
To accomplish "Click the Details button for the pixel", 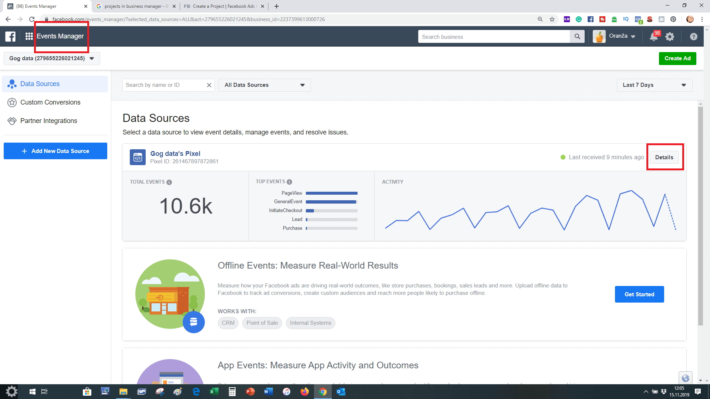I will tap(664, 157).
